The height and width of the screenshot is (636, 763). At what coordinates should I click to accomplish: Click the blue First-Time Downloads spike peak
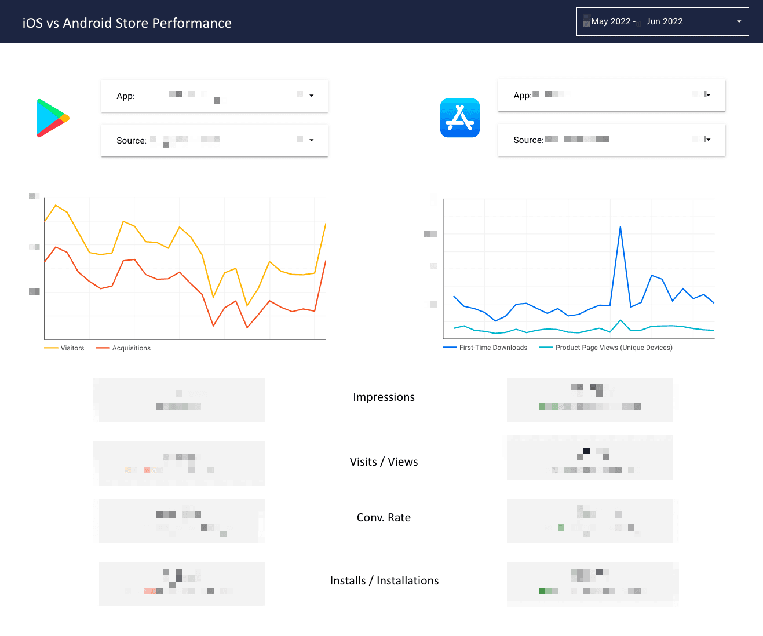(x=620, y=227)
